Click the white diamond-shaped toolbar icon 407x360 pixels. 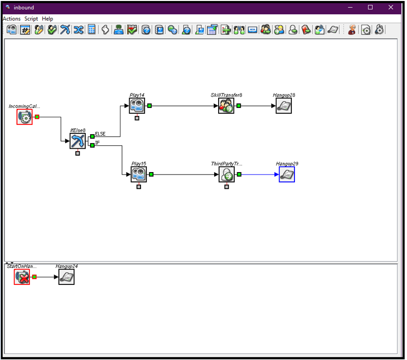tap(105, 30)
